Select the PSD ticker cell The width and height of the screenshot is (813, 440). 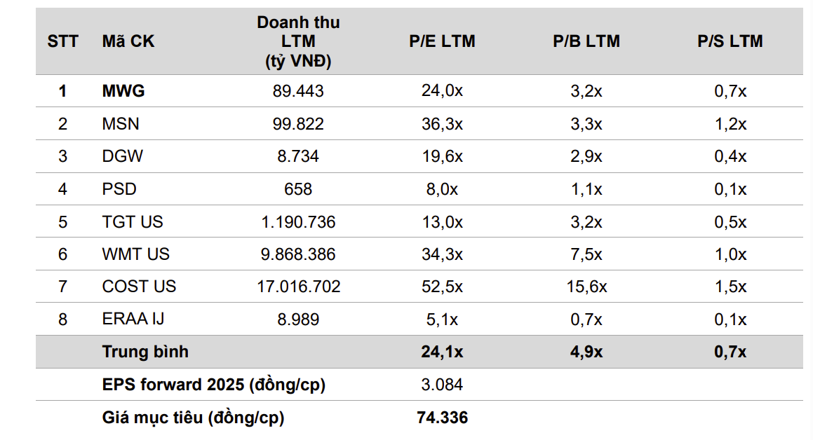tap(119, 189)
